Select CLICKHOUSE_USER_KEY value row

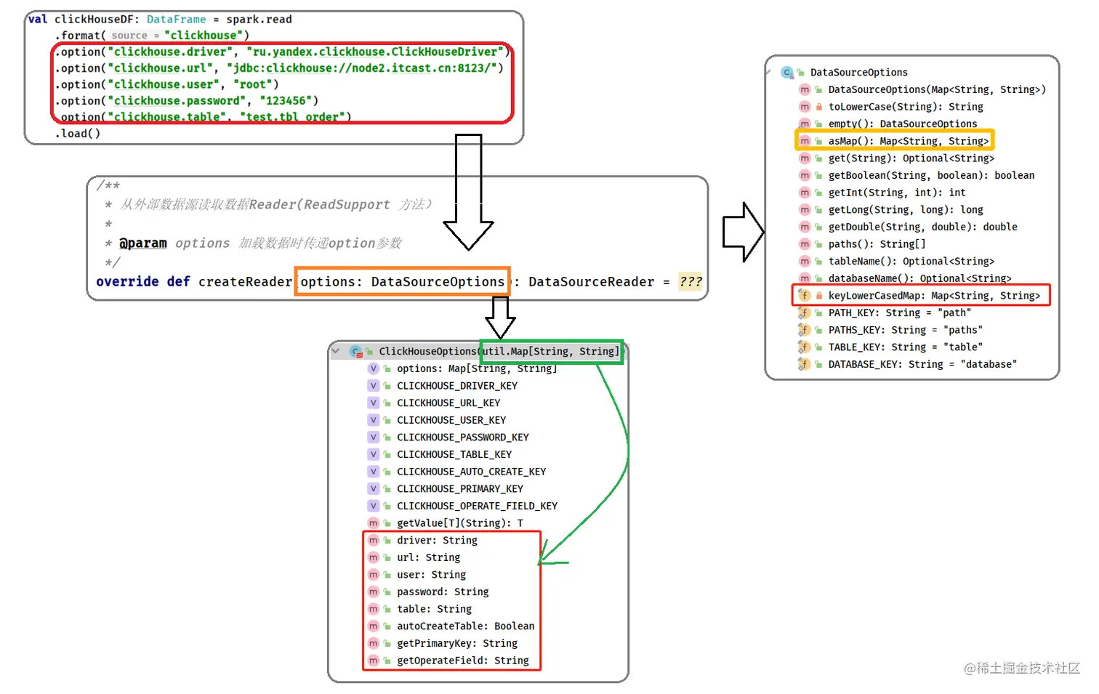[x=437, y=420]
